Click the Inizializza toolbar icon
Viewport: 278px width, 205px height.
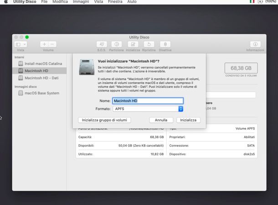tap(133, 44)
